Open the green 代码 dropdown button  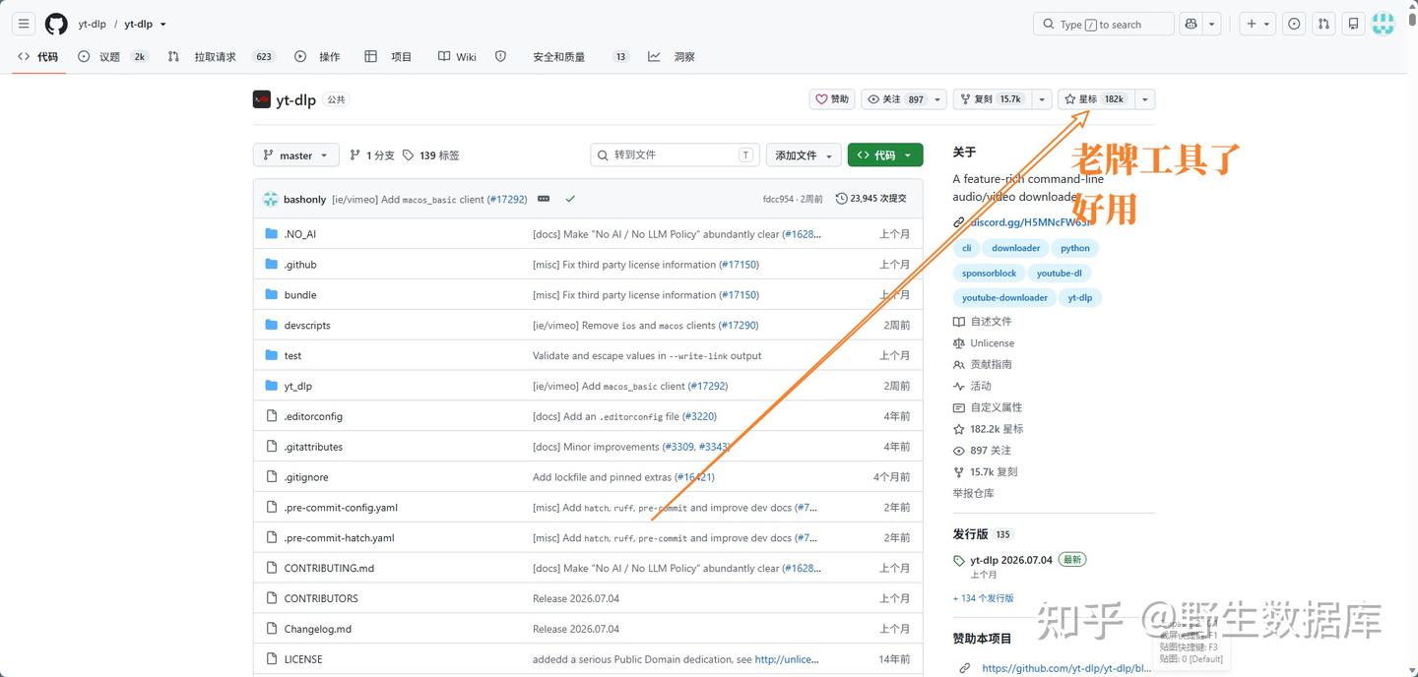[885, 155]
